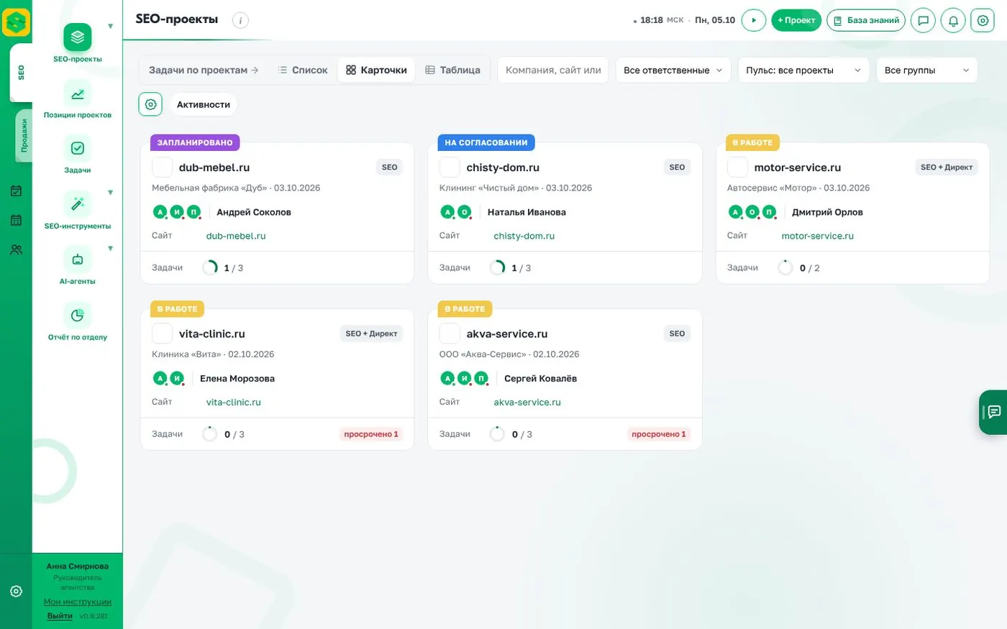
Task: Tick the checkbox on akva-service.ru card
Action: [x=450, y=334]
